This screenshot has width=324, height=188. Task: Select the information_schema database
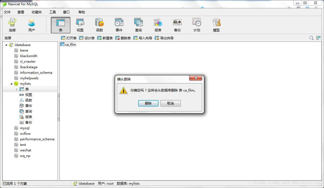click(36, 72)
